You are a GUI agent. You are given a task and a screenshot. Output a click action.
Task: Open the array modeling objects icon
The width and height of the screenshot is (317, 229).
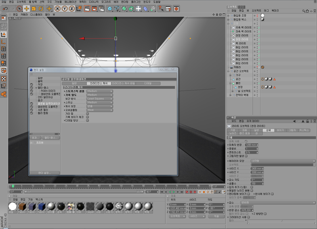coord(131,8)
